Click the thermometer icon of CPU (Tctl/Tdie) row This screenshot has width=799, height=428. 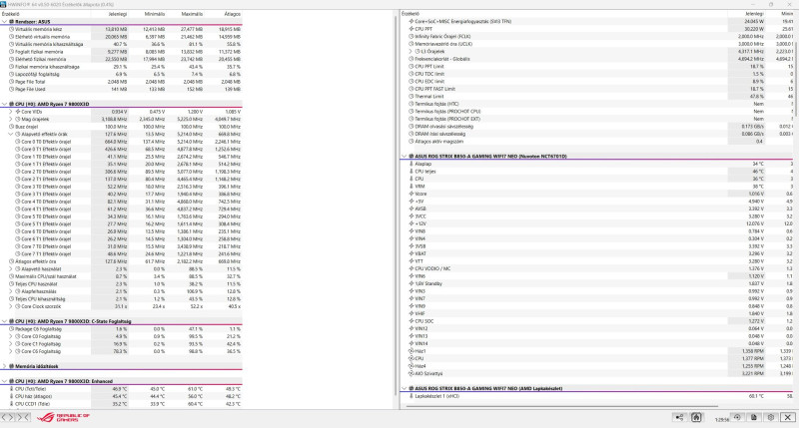(11, 389)
